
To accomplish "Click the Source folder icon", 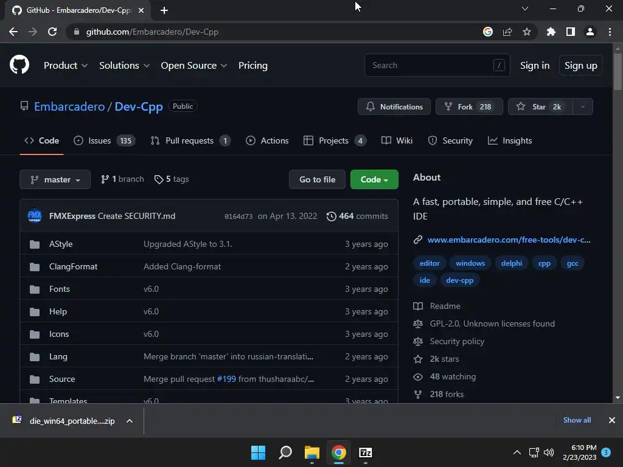I will (35, 379).
